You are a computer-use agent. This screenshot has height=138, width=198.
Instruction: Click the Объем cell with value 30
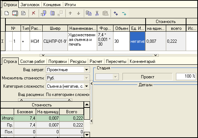121,41
